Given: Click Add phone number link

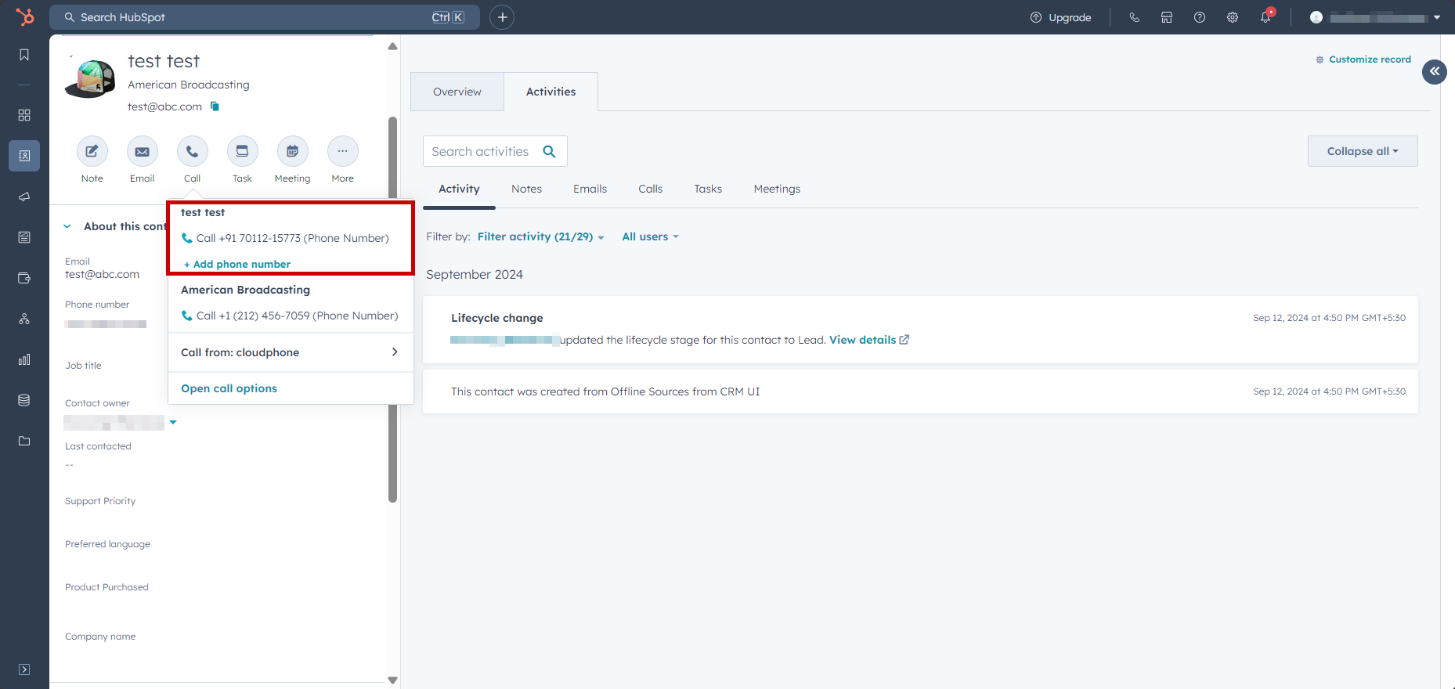Looking at the screenshot, I should pyautogui.click(x=237, y=264).
